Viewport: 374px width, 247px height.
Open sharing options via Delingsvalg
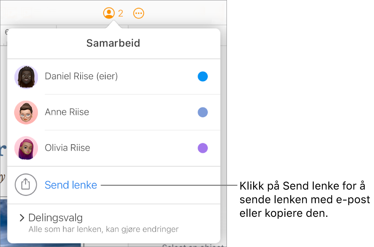coord(56,218)
